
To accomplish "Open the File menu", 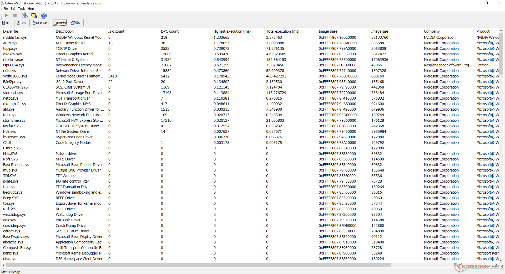I will (x=5, y=9).
